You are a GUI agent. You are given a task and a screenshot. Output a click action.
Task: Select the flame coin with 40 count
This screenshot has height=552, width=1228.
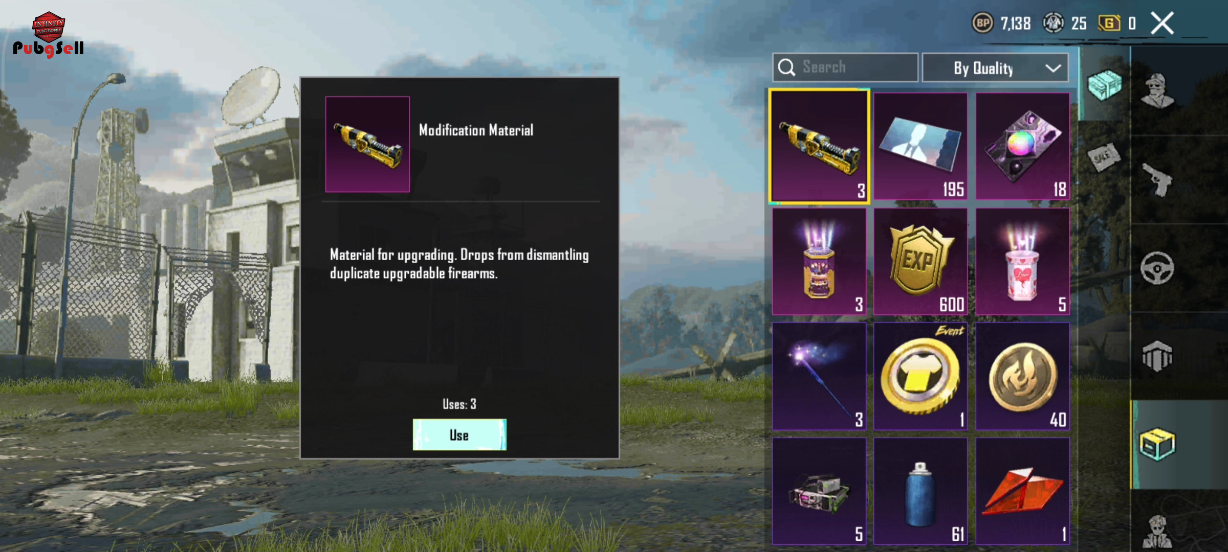pyautogui.click(x=1022, y=376)
